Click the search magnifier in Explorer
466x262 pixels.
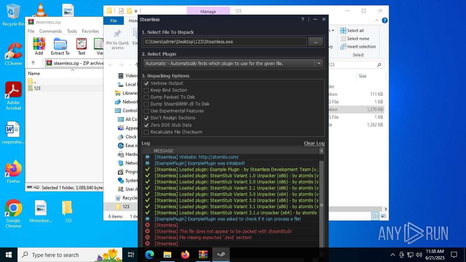click(x=379, y=65)
